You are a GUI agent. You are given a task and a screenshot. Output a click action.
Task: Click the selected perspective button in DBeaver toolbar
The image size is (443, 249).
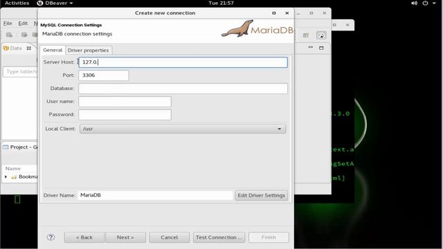(x=321, y=35)
